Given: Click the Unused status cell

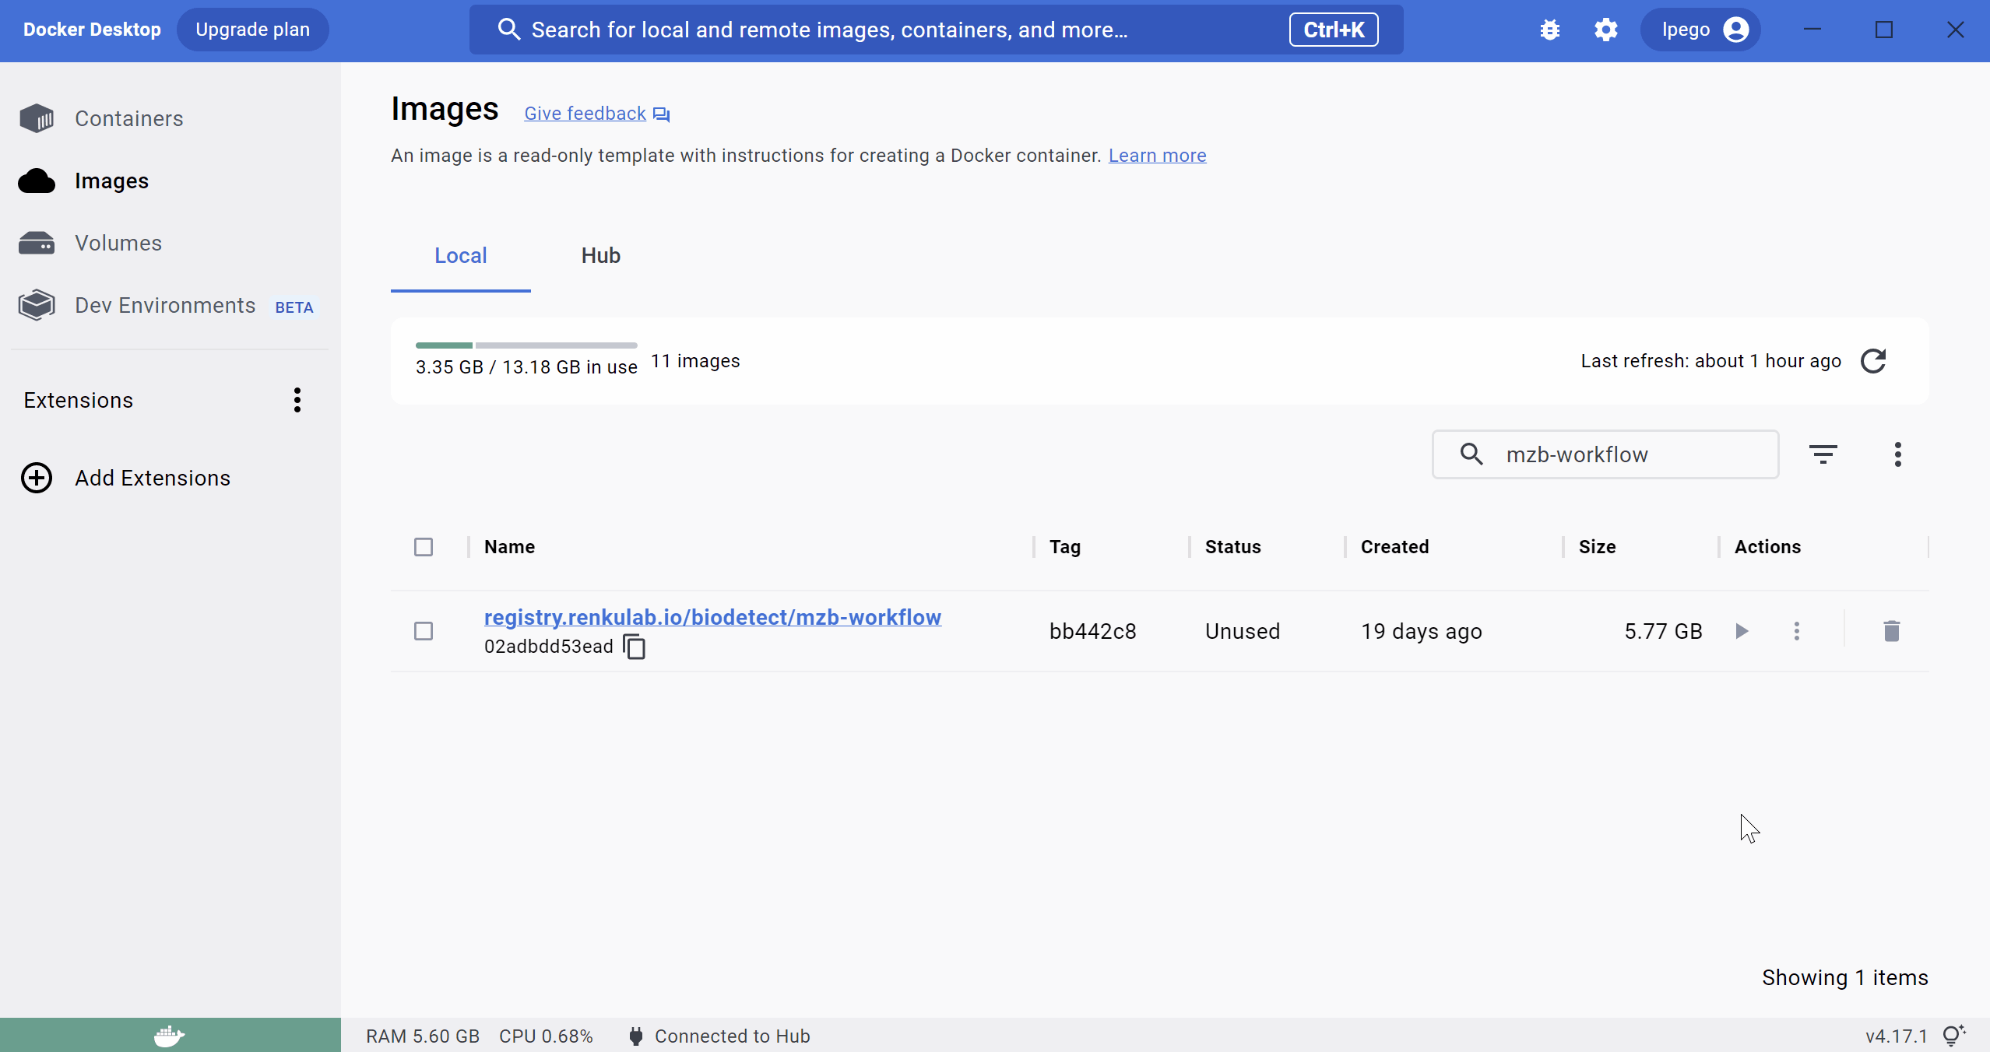Looking at the screenshot, I should 1243,631.
